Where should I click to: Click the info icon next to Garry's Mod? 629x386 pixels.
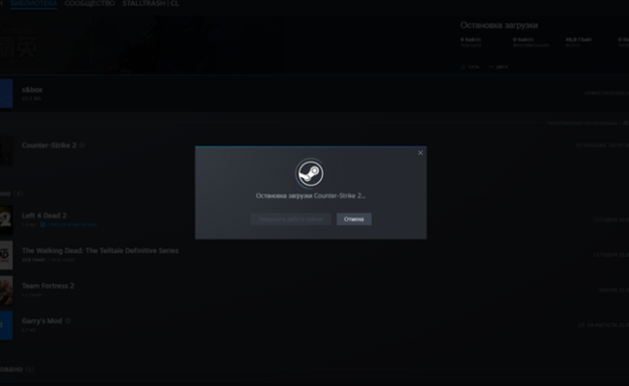67,321
